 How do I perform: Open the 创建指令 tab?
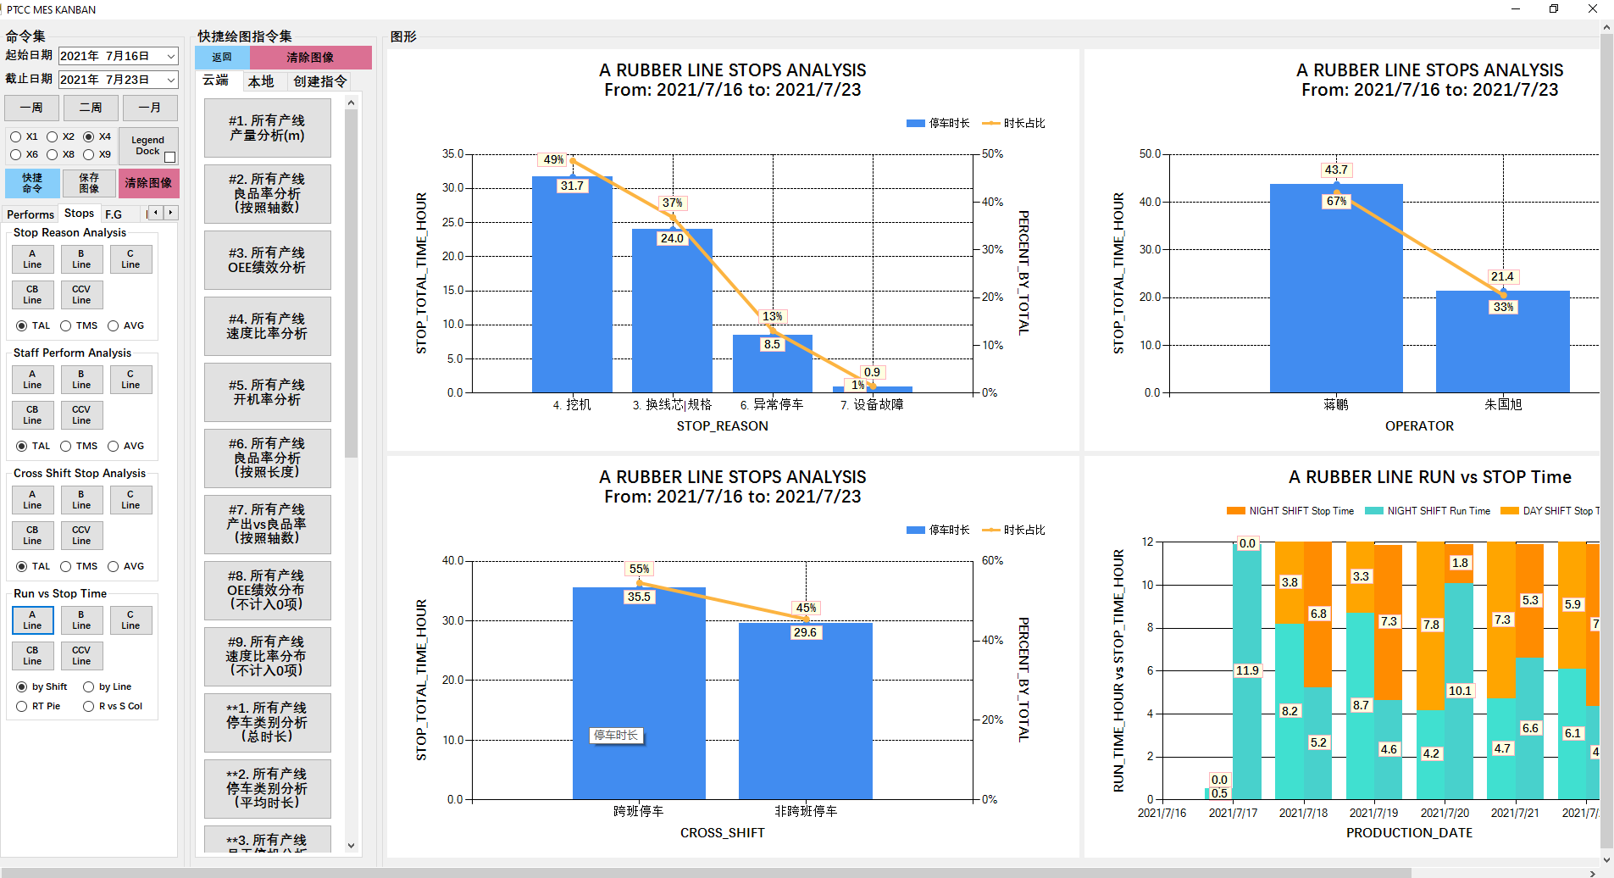point(319,81)
